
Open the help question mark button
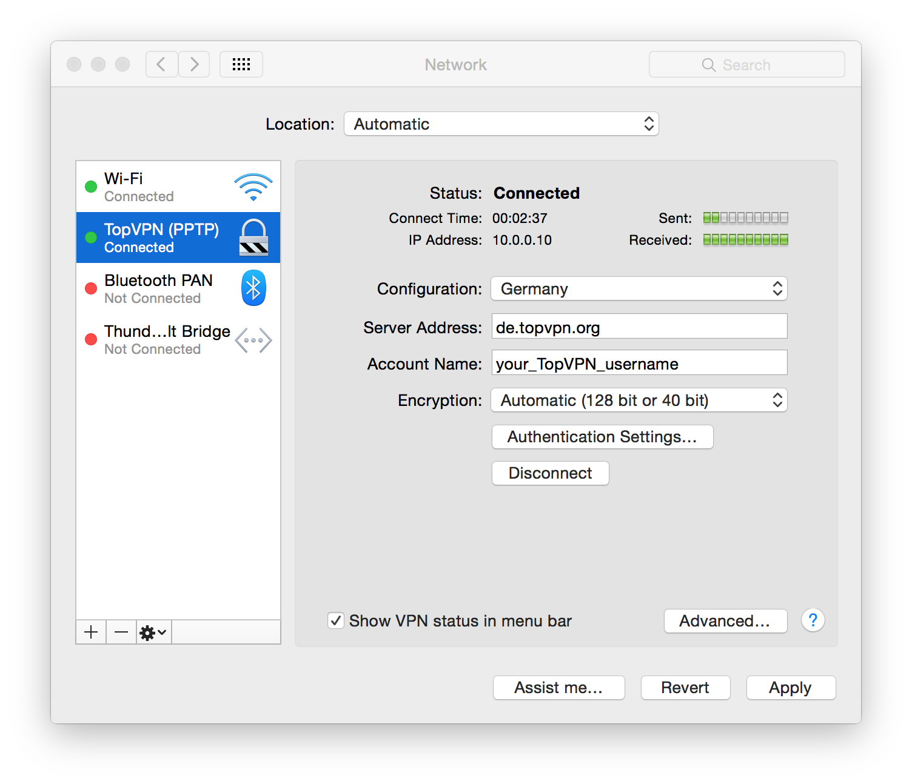(813, 620)
